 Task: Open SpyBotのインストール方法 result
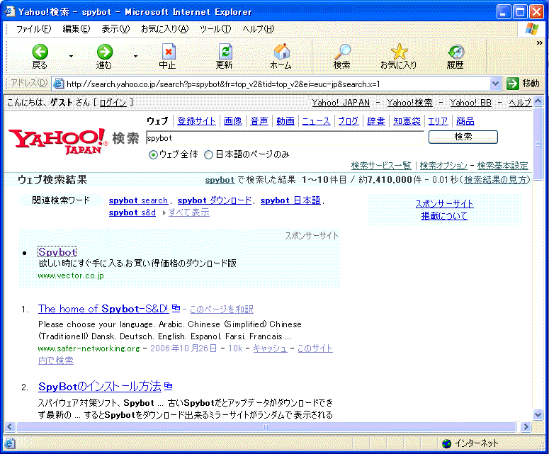pyautogui.click(x=100, y=386)
